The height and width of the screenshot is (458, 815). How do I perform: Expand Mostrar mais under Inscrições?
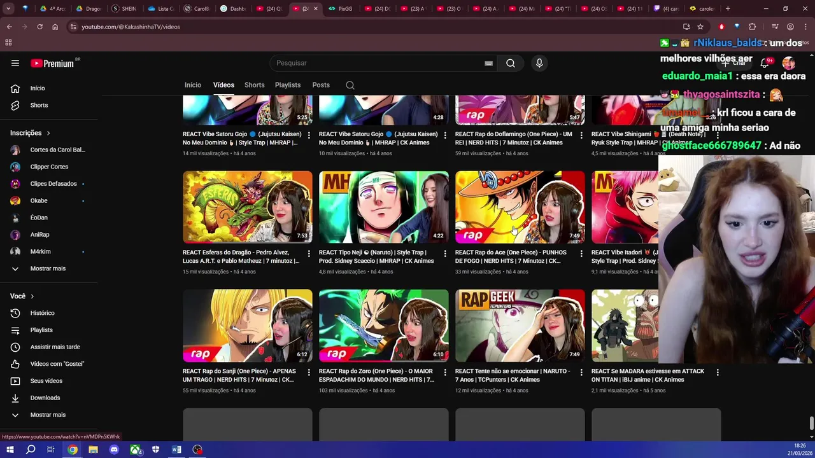click(x=48, y=268)
